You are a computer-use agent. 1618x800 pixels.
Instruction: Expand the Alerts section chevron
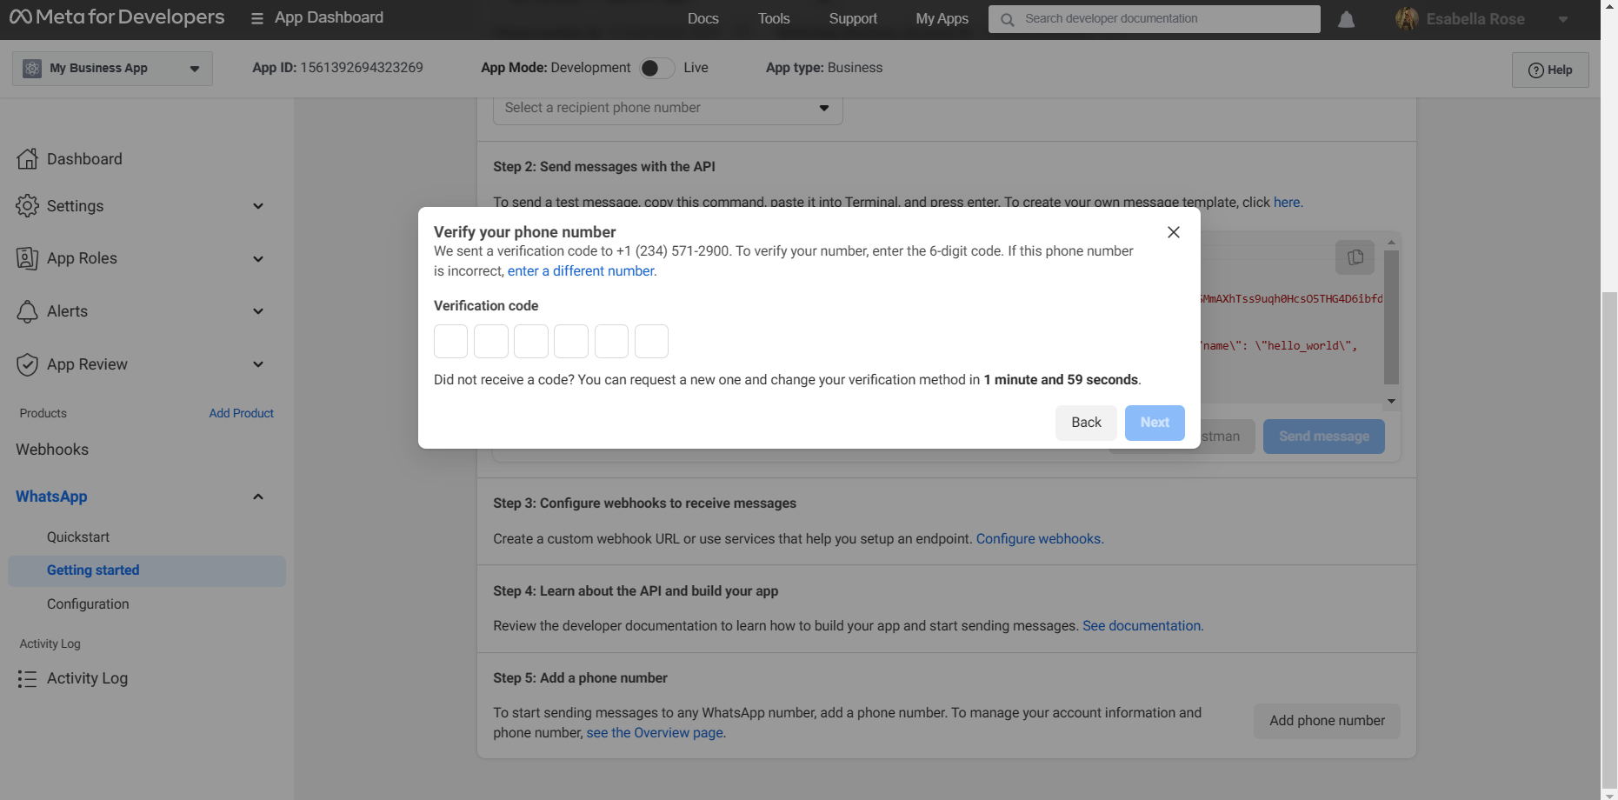click(x=258, y=311)
